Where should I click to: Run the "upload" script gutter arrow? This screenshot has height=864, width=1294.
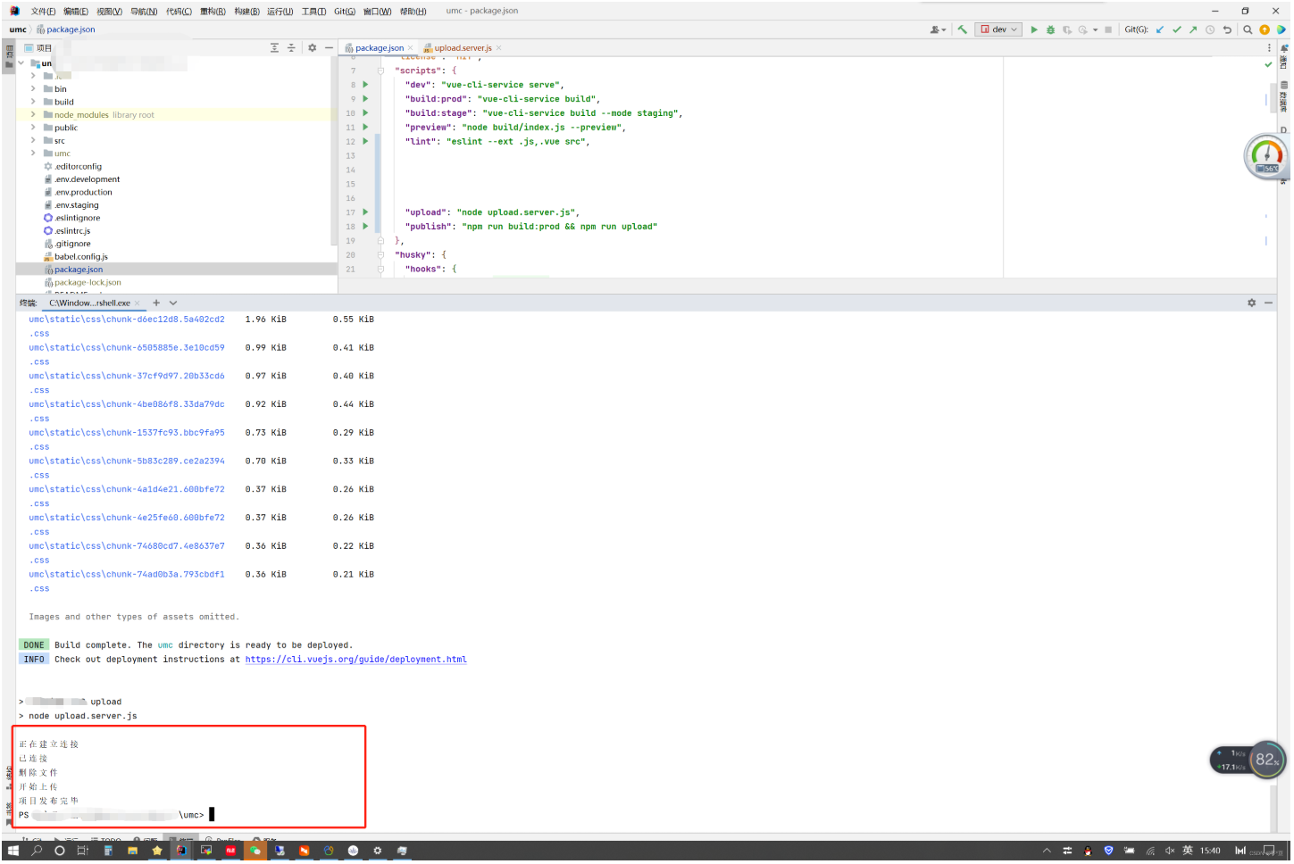point(365,212)
